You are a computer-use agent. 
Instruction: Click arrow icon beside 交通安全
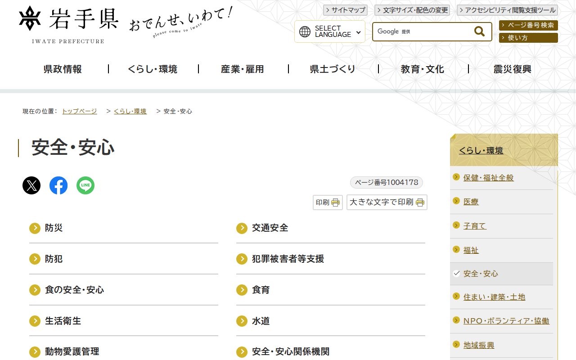[x=242, y=228]
